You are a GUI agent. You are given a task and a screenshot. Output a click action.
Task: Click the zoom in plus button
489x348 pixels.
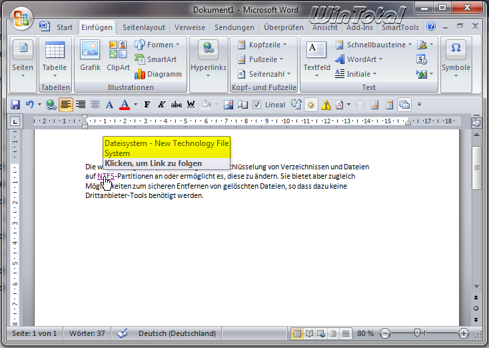coord(464,333)
